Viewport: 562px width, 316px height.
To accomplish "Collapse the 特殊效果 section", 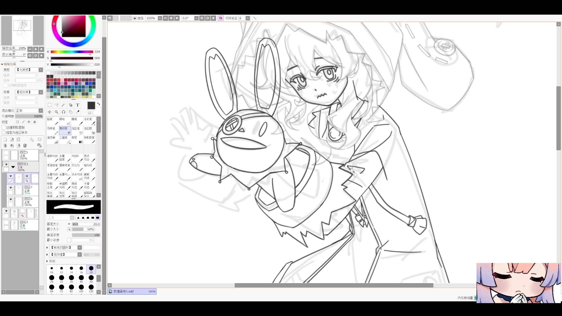I will point(2,64).
